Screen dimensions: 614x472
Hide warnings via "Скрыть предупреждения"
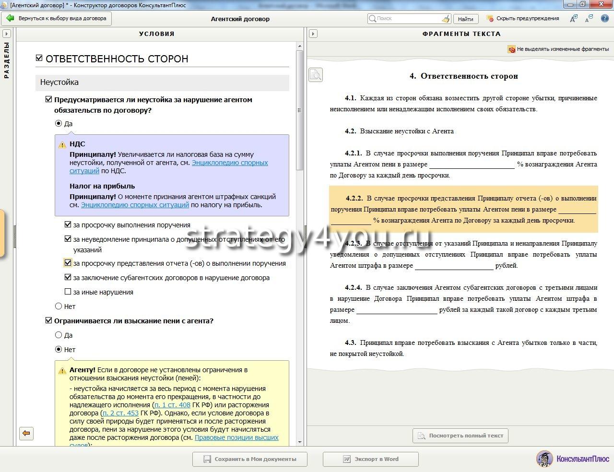(x=522, y=19)
